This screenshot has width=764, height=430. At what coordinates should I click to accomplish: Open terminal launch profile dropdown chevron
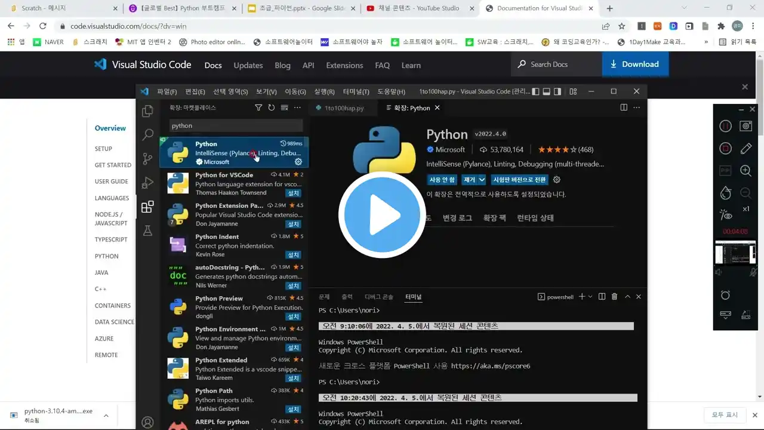[x=590, y=297]
